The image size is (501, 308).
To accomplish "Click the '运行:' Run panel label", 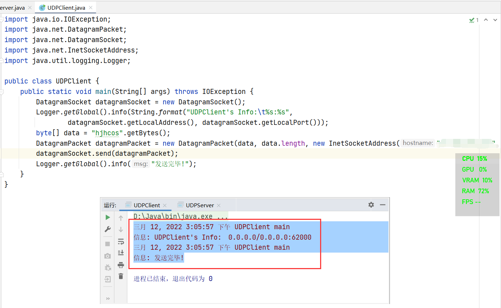I will [110, 205].
